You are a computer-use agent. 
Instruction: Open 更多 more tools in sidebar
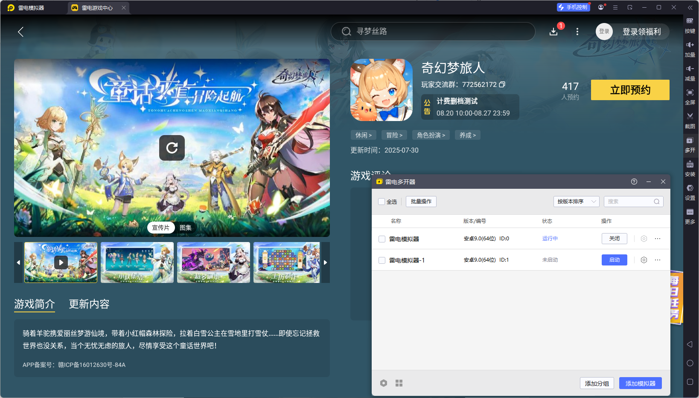pos(690,216)
